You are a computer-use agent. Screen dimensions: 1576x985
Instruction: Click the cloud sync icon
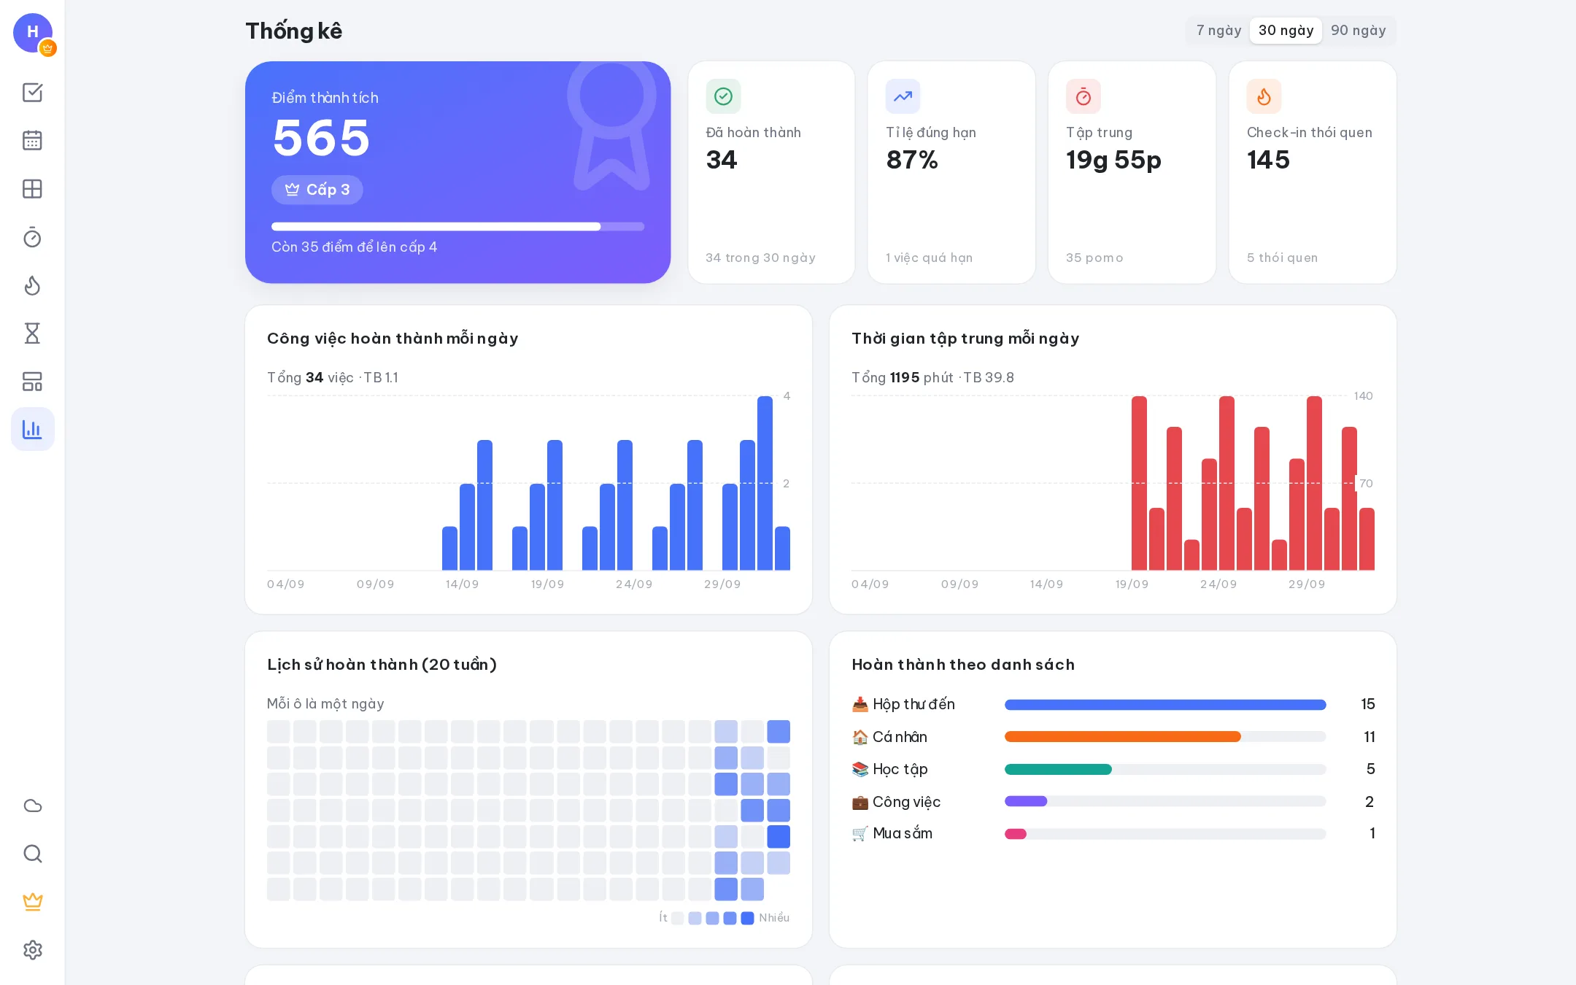click(x=33, y=806)
